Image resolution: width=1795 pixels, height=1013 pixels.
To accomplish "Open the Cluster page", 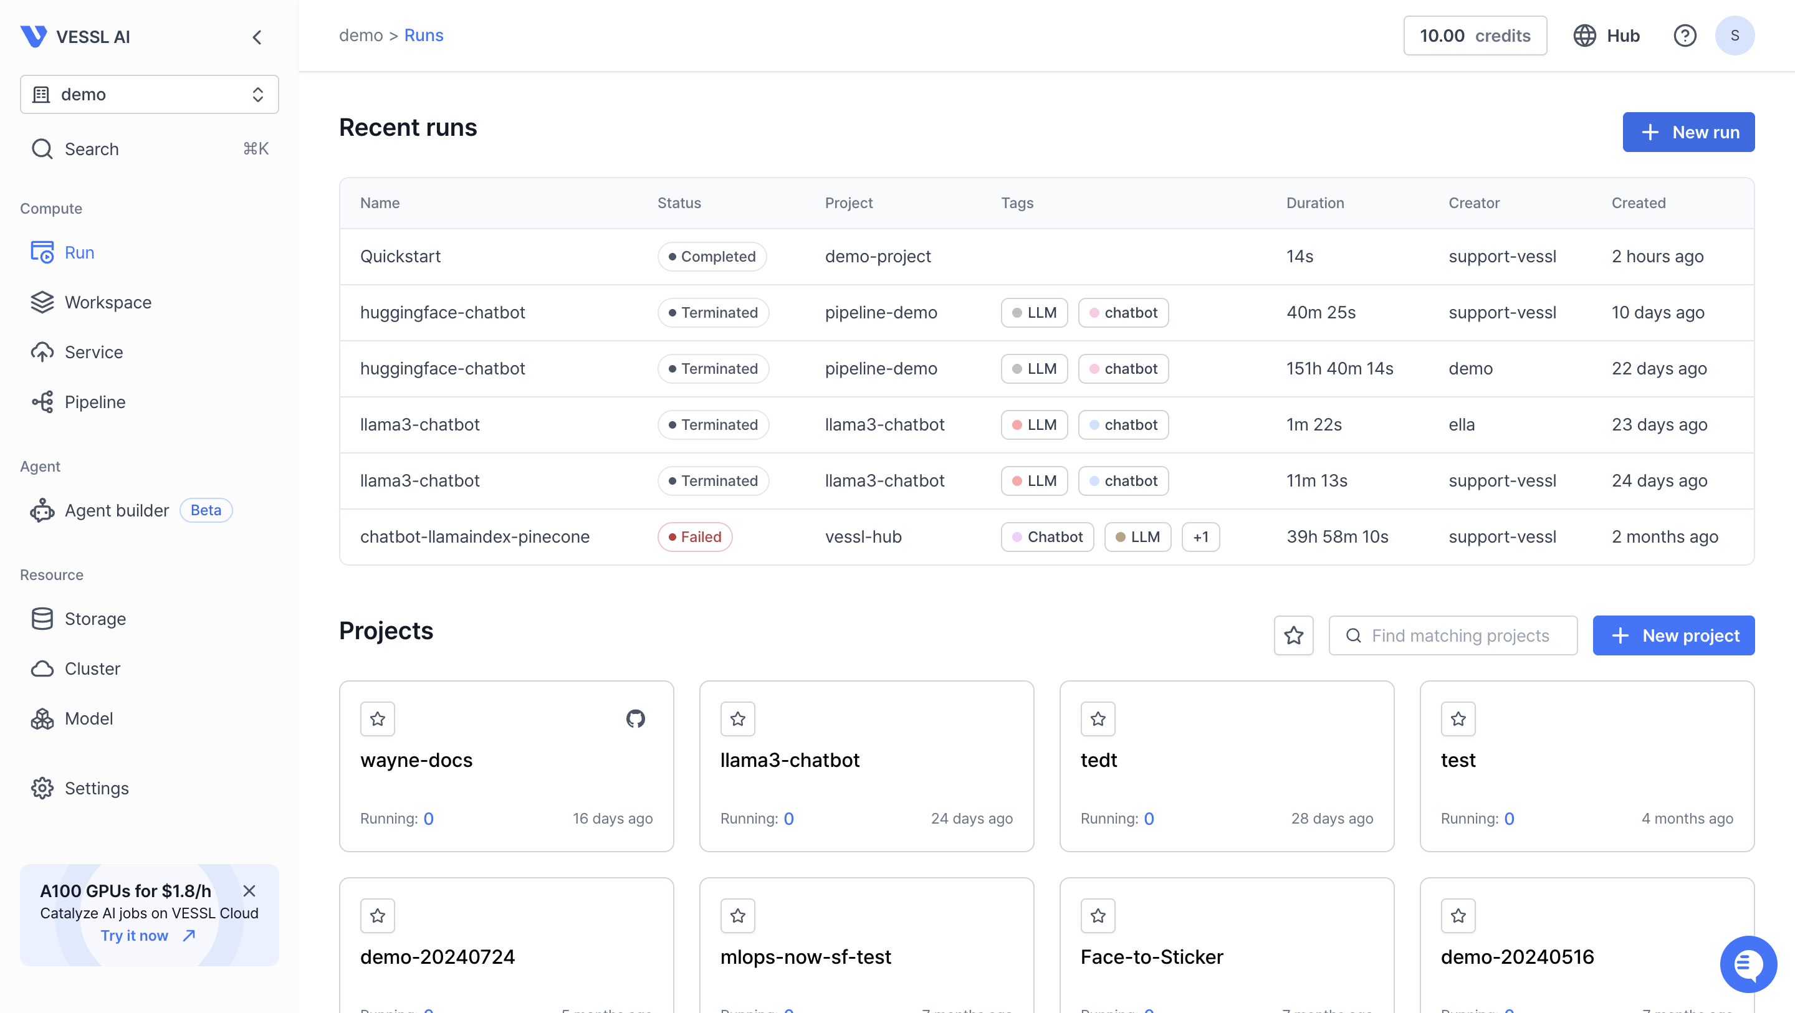I will 149,668.
